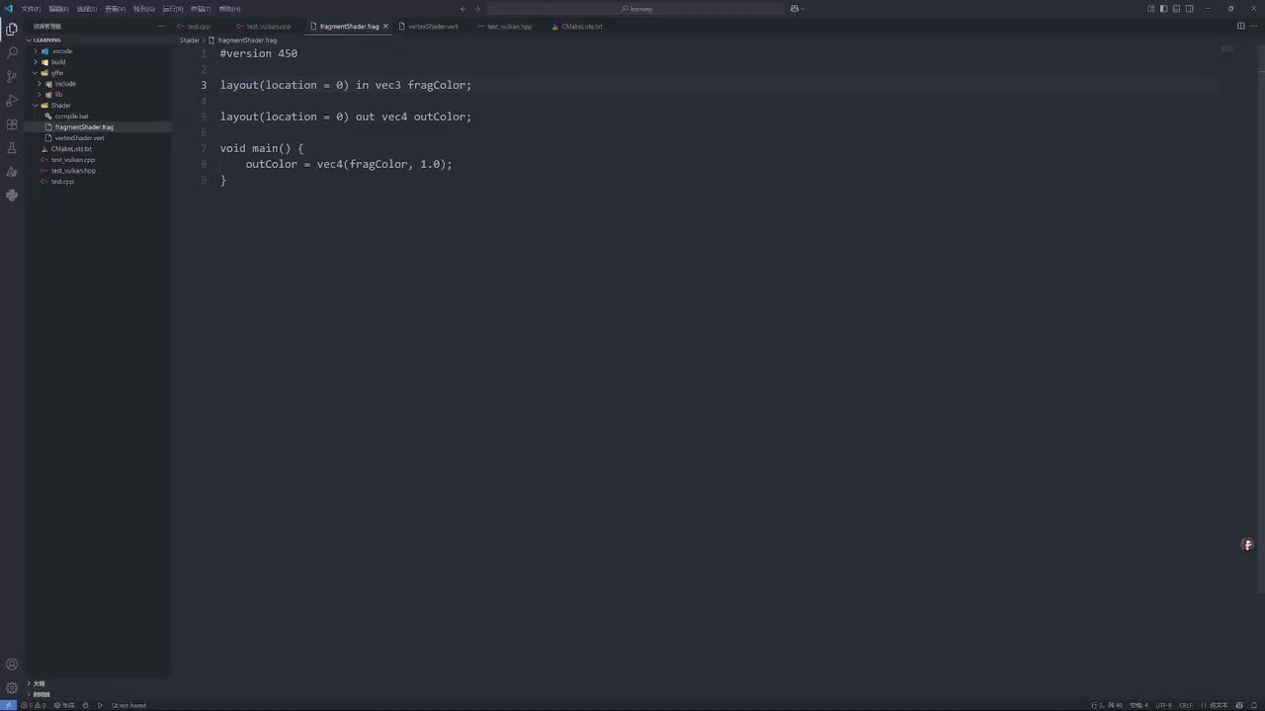Viewport: 1265px width, 711px height.
Task: Open the Explorer view in activity bar
Action: [x=12, y=29]
